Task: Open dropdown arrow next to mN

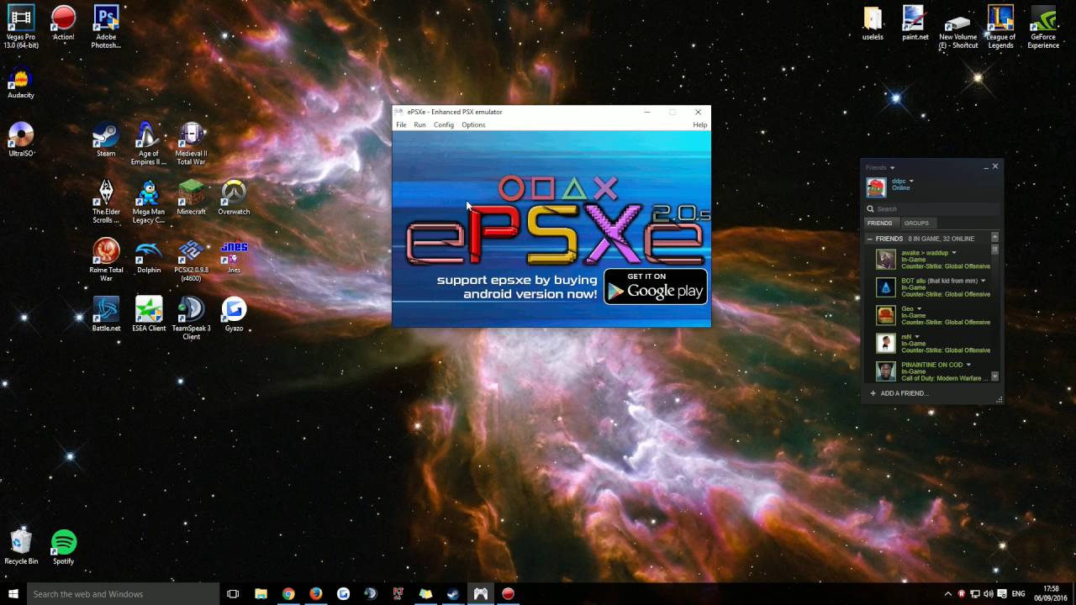Action: [x=918, y=336]
